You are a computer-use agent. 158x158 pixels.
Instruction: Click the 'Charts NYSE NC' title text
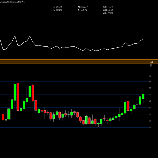coord(18,2)
